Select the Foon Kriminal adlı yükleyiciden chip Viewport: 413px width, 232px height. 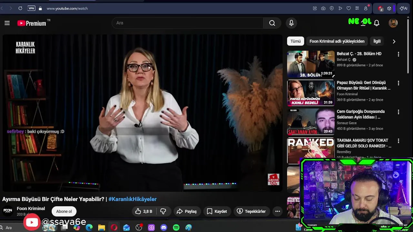pyautogui.click(x=337, y=41)
